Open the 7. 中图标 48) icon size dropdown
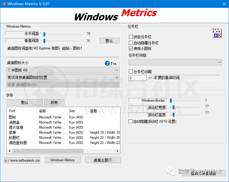Screen dimensions: 229x182 click(x=63, y=70)
